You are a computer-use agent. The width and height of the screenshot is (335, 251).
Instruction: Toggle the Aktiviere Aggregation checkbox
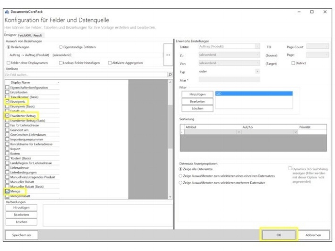(110, 63)
